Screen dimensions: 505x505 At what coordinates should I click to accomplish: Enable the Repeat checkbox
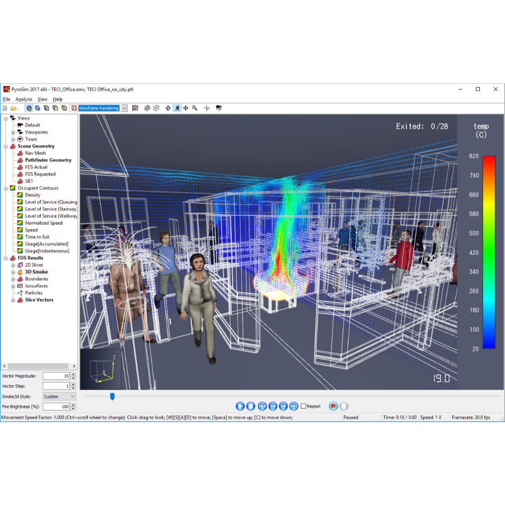point(303,406)
